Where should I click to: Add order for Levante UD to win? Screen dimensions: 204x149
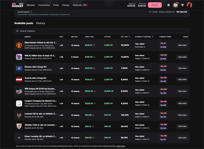182,115
